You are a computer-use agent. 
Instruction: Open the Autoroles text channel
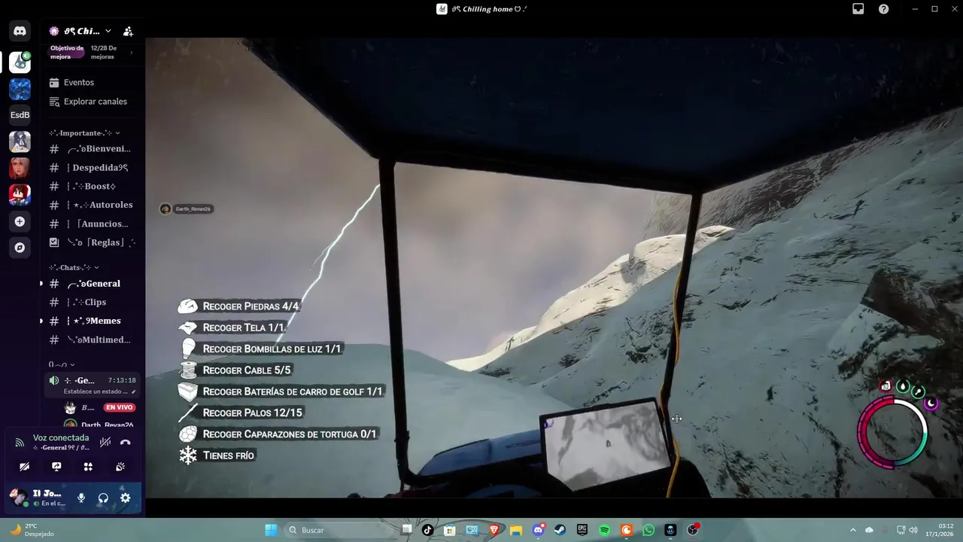(92, 205)
